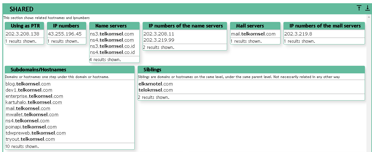
Task: Open name server IP 202.3.208.11
Action: click(x=159, y=34)
